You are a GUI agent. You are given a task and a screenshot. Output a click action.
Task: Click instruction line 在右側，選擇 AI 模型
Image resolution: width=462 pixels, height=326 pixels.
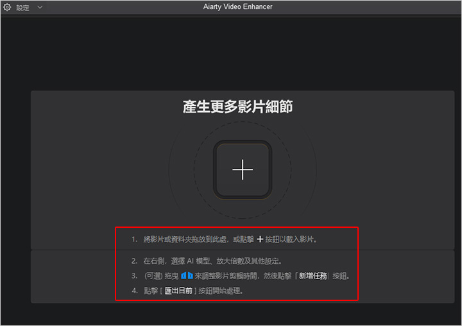(x=212, y=261)
